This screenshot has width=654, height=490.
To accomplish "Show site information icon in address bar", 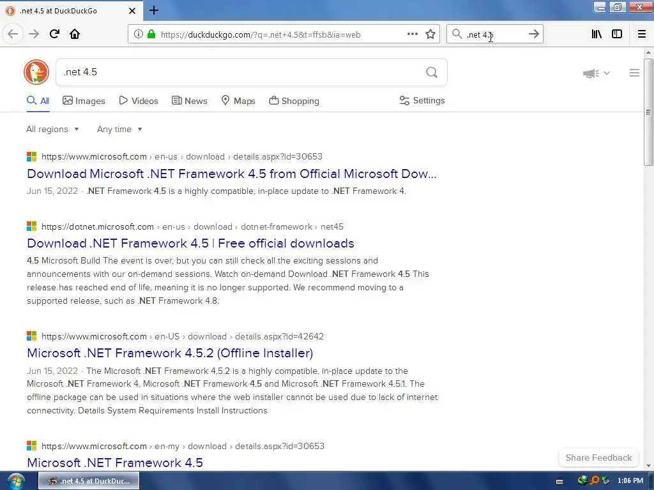I will (139, 34).
